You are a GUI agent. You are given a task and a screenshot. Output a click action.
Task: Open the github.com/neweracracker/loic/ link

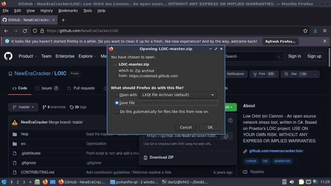click(276, 151)
